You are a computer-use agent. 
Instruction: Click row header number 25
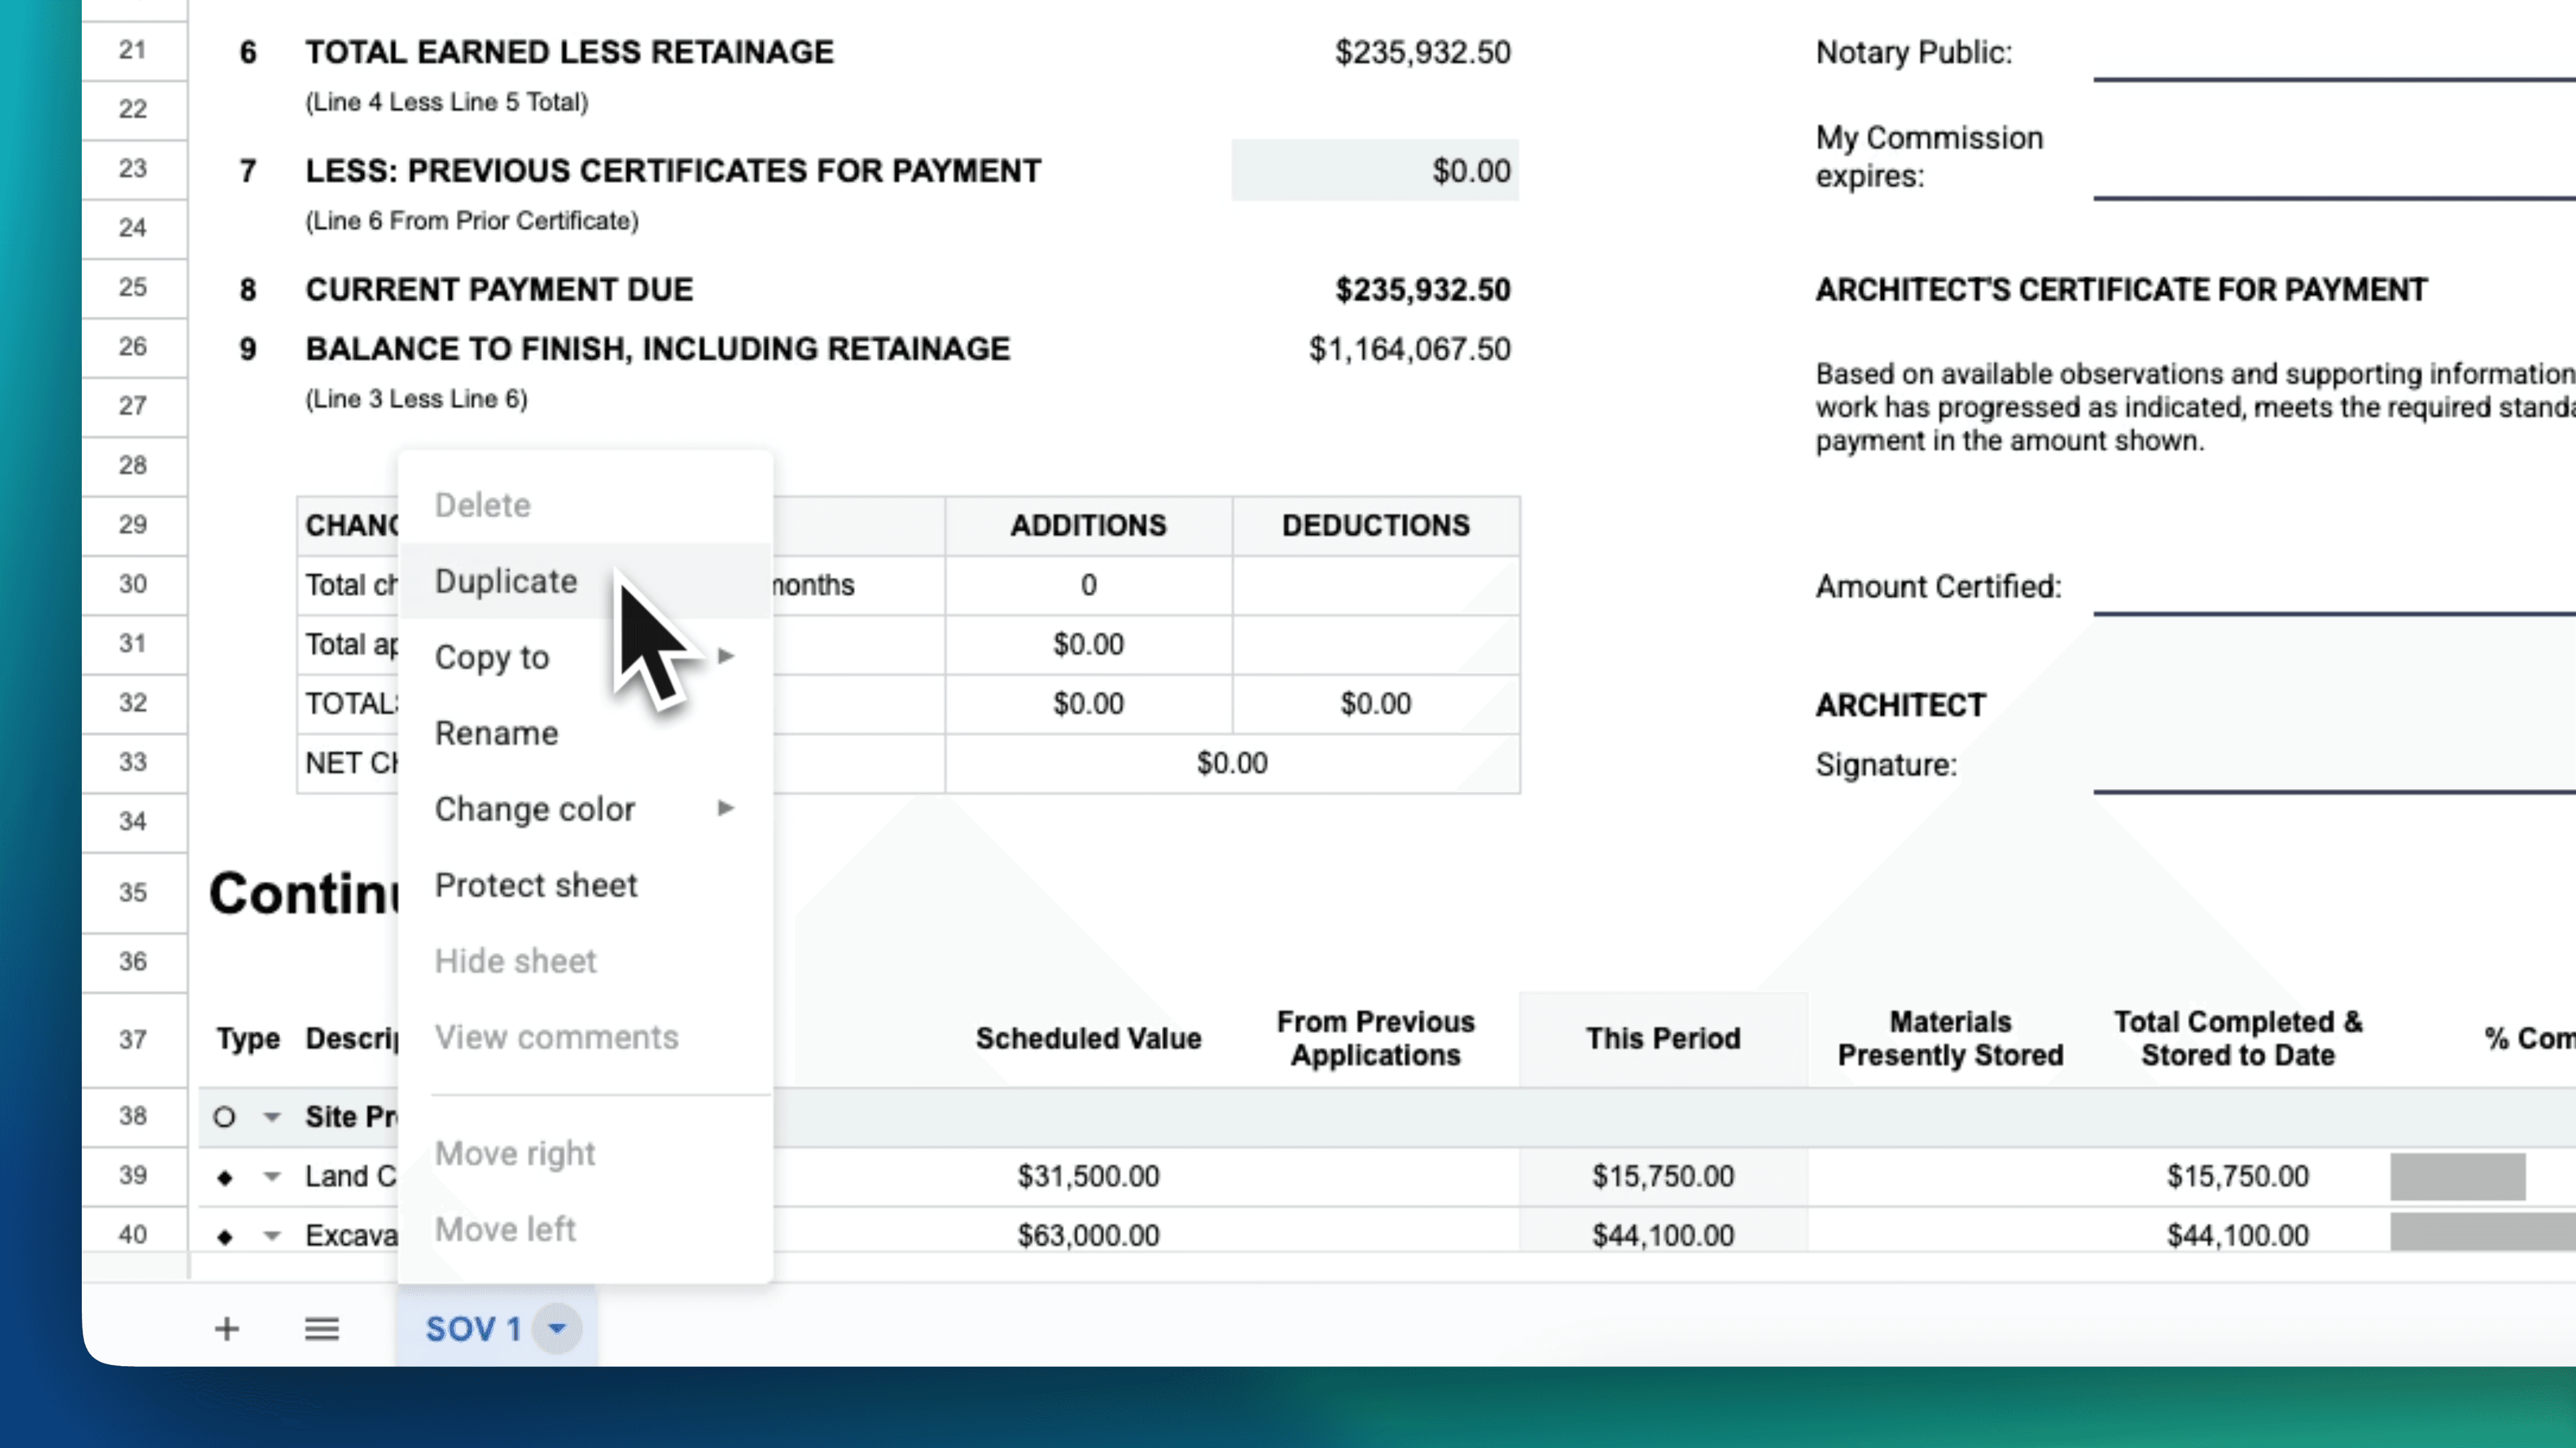pos(133,288)
